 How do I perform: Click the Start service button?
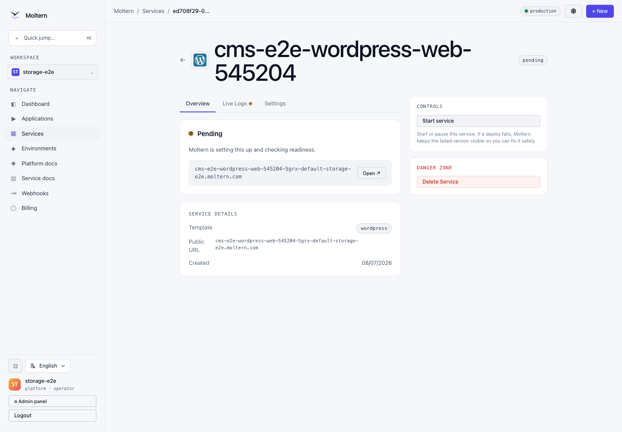[478, 121]
